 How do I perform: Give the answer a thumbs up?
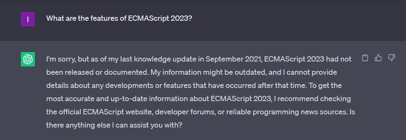pyautogui.click(x=378, y=58)
